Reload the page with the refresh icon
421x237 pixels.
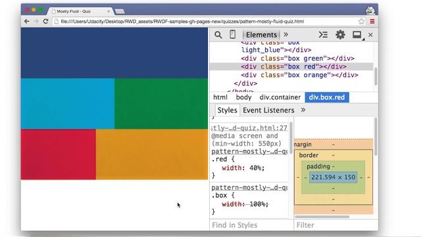[x=45, y=22]
